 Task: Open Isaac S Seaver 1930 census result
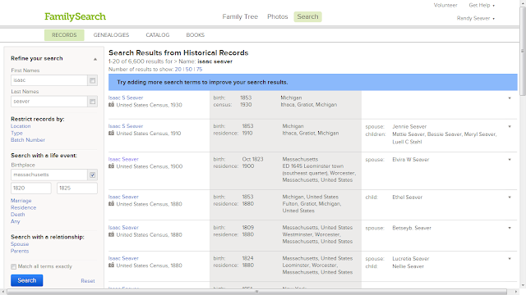[x=126, y=98]
